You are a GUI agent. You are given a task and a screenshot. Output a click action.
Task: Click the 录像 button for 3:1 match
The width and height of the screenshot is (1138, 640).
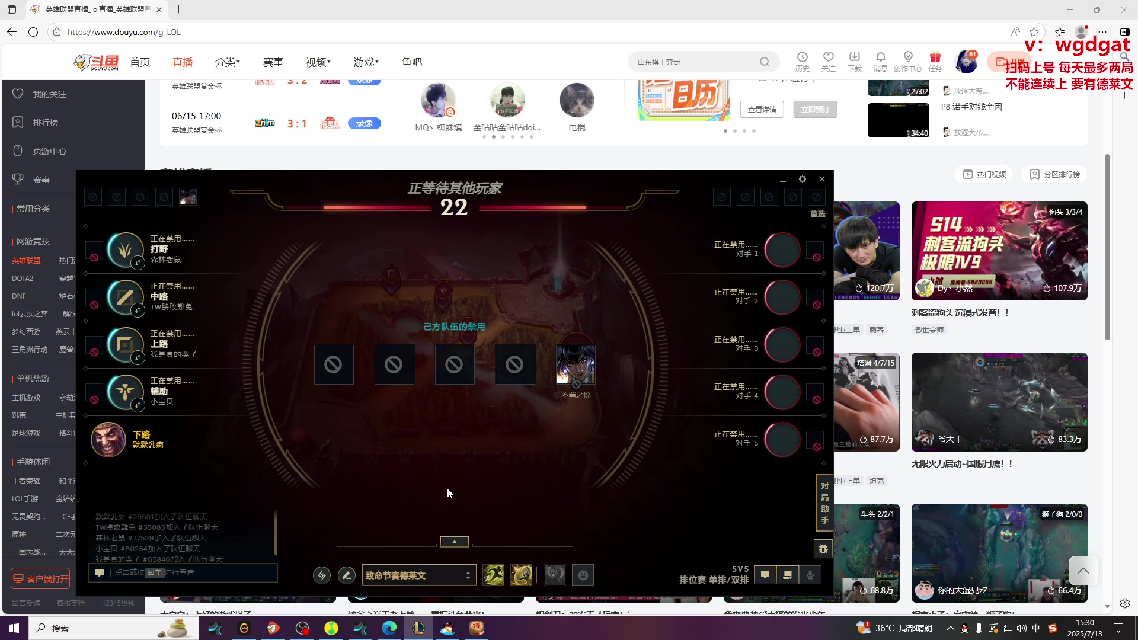365,123
